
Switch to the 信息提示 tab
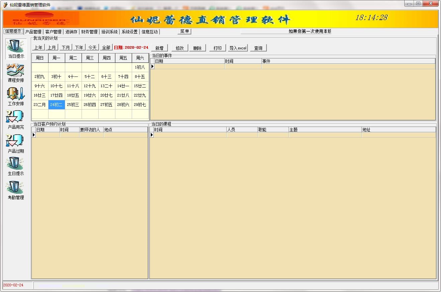point(13,31)
